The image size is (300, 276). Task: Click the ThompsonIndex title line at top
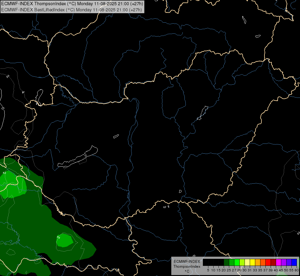(72, 4)
